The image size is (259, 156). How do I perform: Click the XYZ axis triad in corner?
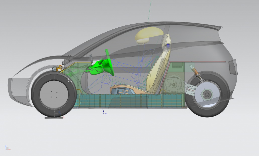7,148
